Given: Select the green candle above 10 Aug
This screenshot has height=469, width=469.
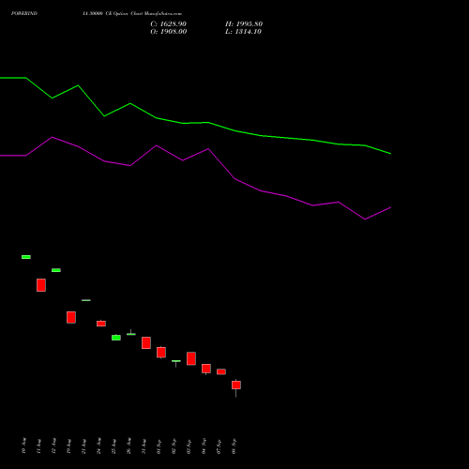Looking at the screenshot, I should coord(26,257).
